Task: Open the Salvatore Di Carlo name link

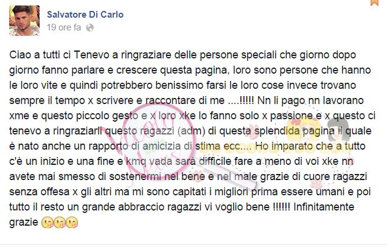Action: [85, 15]
